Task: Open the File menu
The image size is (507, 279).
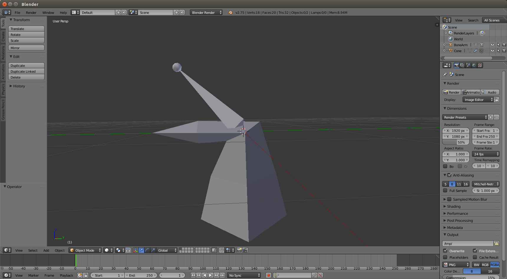Action: (x=17, y=12)
